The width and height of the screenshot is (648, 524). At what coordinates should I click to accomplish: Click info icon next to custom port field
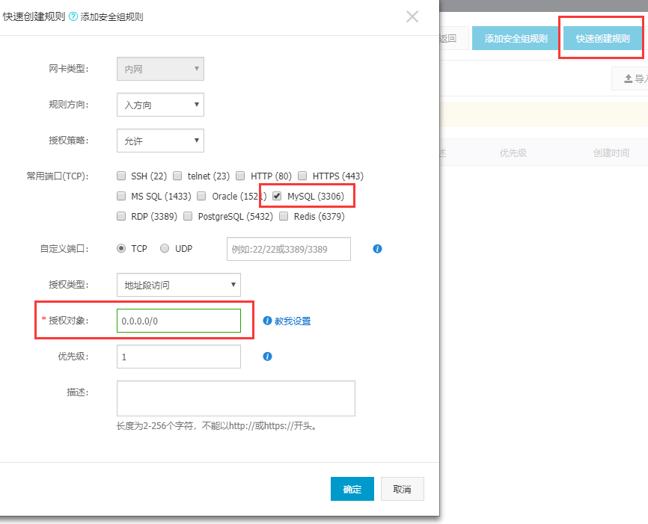377,249
